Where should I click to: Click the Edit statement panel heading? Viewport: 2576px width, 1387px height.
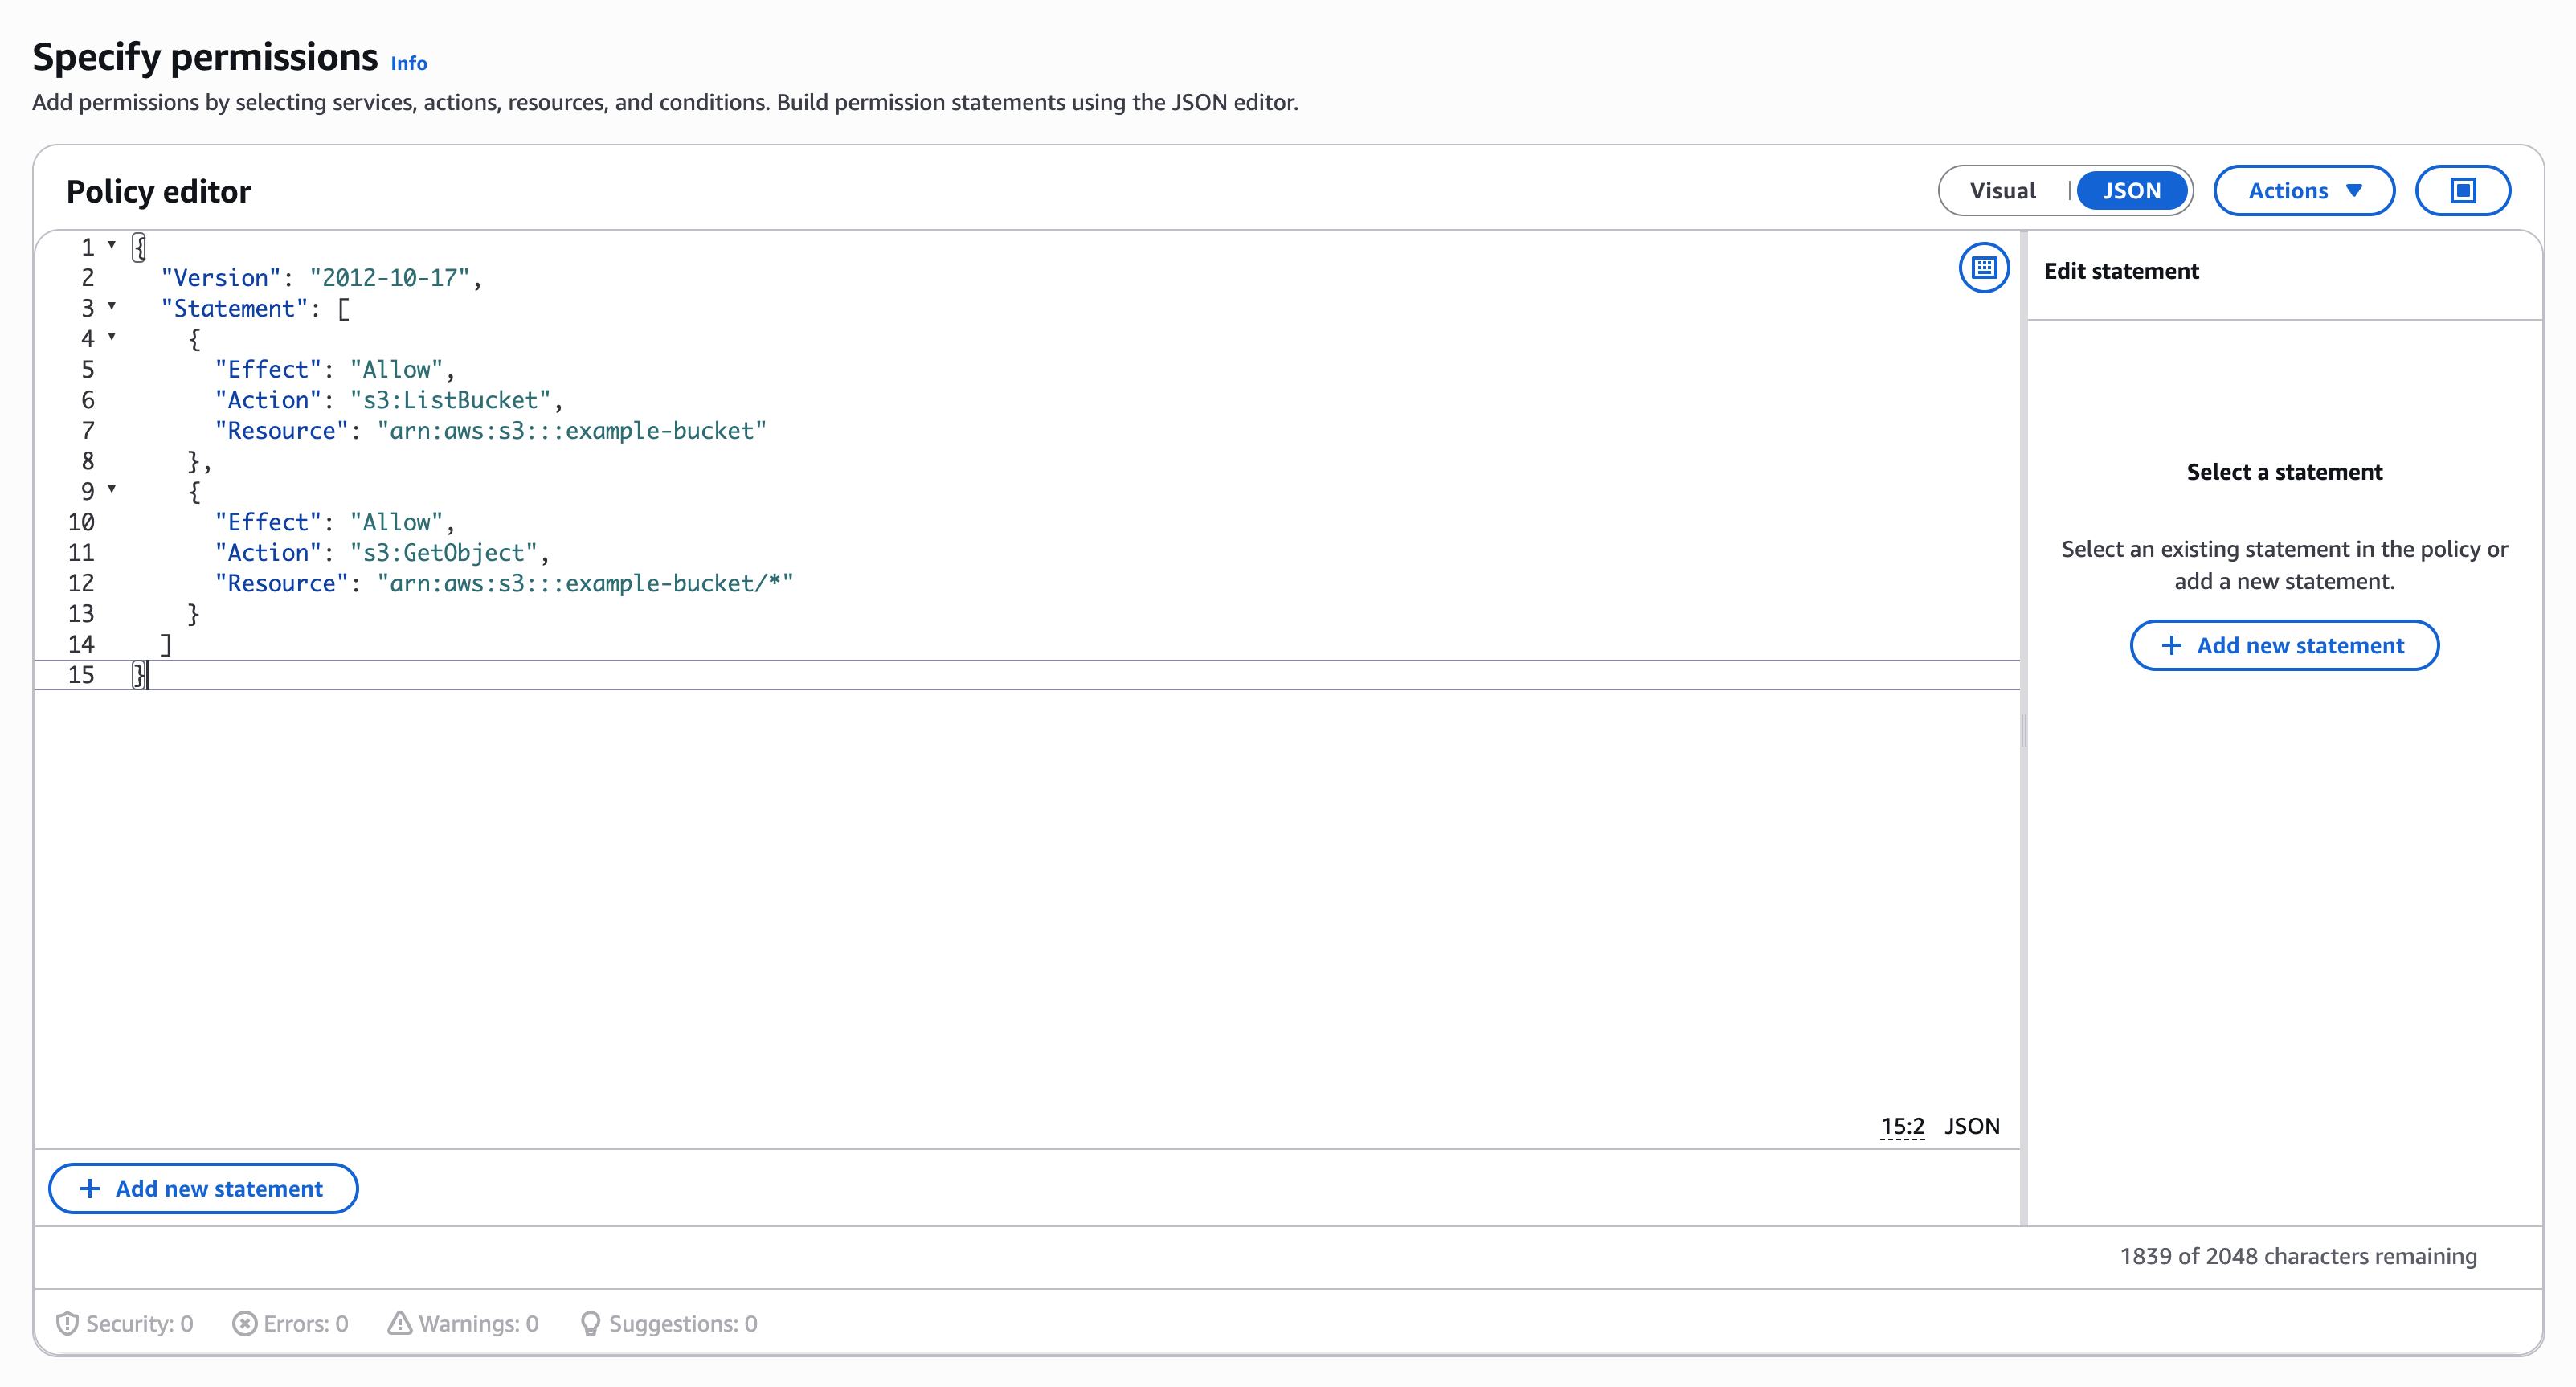tap(2121, 271)
